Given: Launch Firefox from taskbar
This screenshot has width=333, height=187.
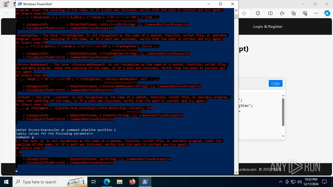Looking at the screenshot, I should pyautogui.click(x=132, y=182).
